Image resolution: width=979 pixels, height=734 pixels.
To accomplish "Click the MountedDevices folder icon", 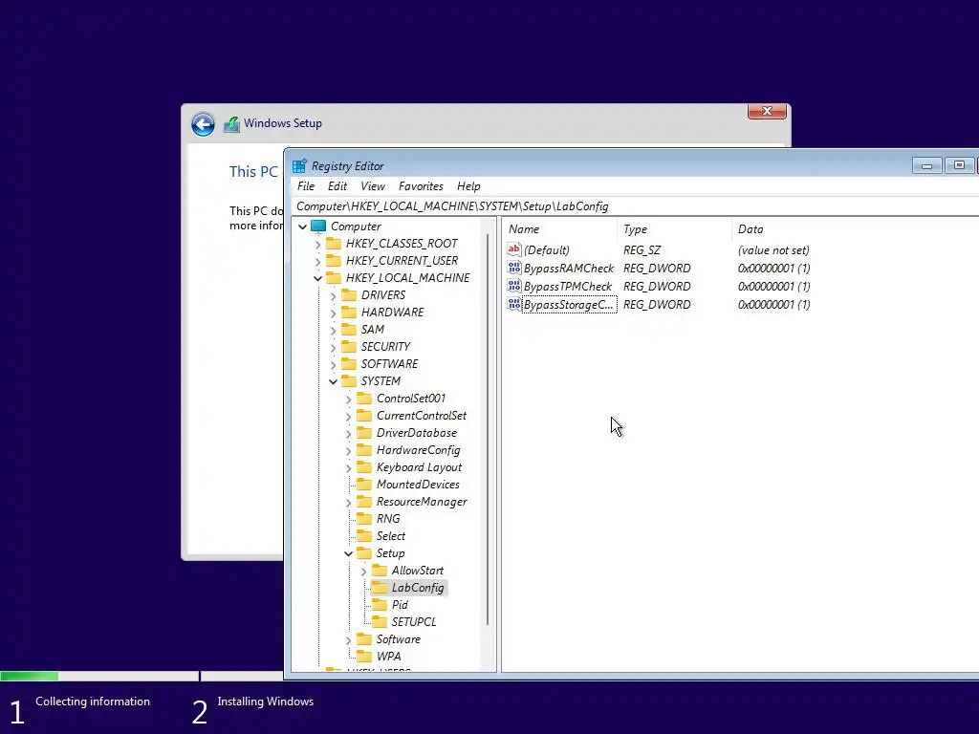I will click(364, 485).
